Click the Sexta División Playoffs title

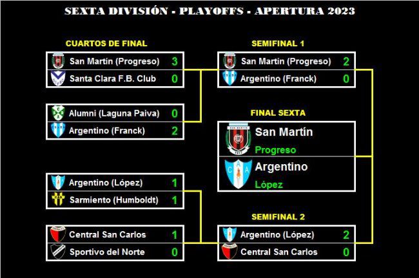click(209, 11)
